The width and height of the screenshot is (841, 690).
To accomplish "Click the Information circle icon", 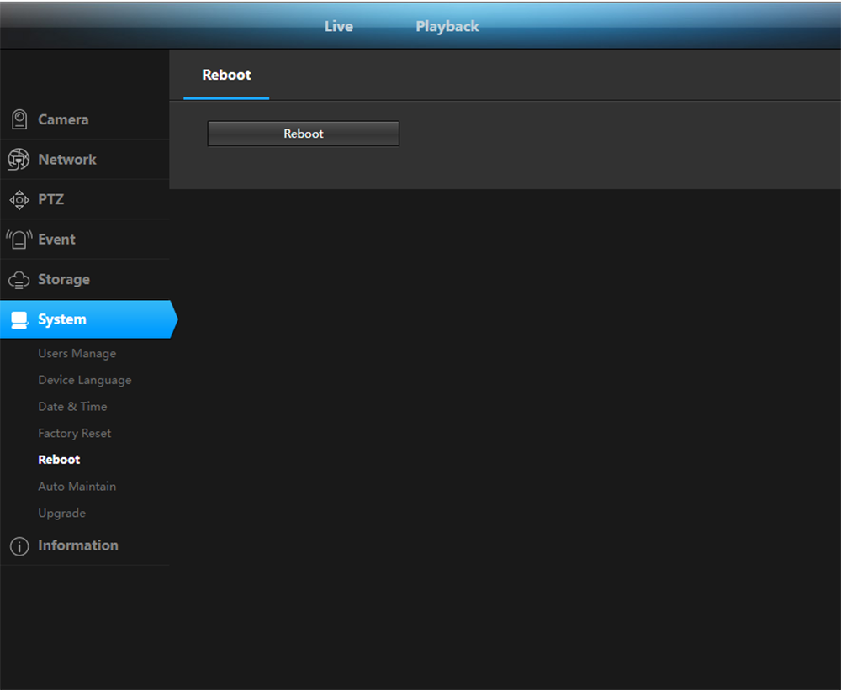I will tap(19, 546).
